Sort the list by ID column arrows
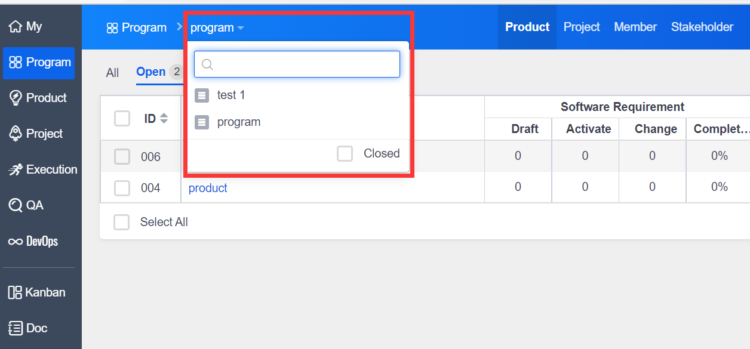This screenshot has width=750, height=349. (x=164, y=119)
